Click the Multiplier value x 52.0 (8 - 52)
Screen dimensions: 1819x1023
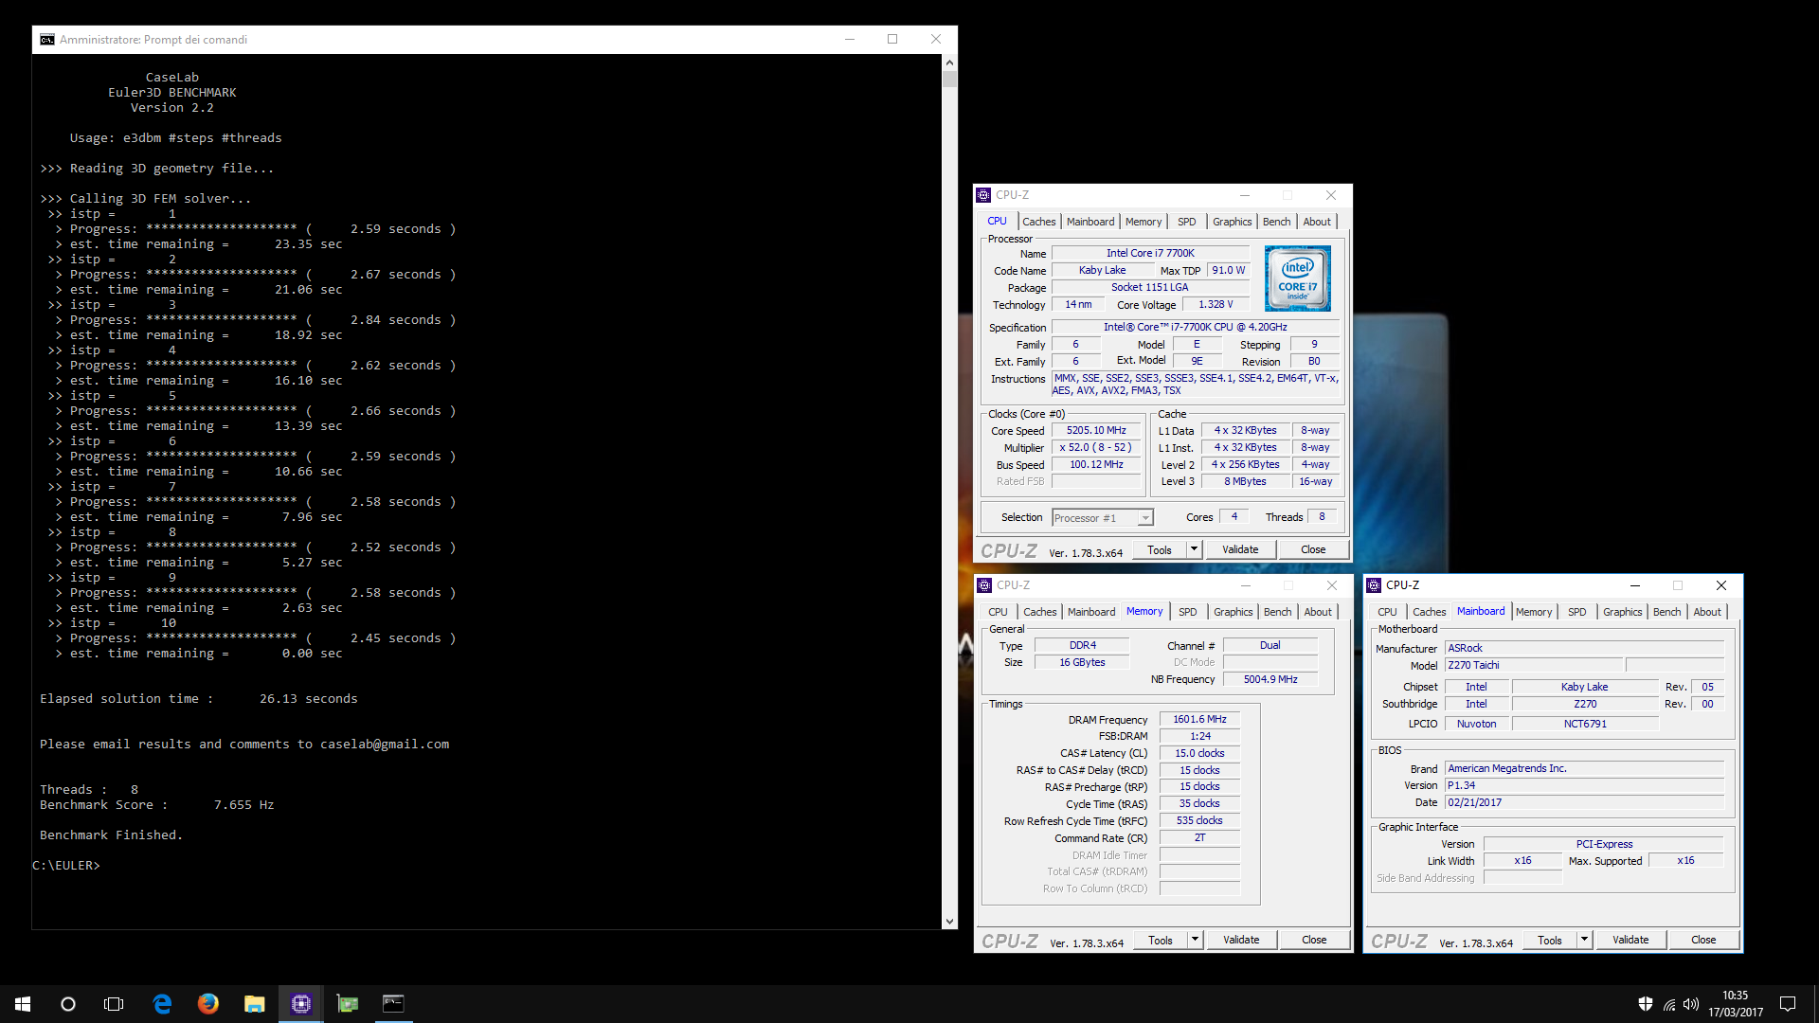coord(1096,447)
